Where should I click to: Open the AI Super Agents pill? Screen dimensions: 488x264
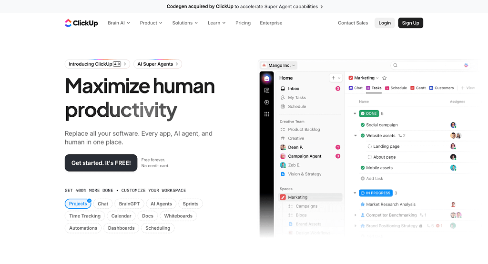(158, 64)
